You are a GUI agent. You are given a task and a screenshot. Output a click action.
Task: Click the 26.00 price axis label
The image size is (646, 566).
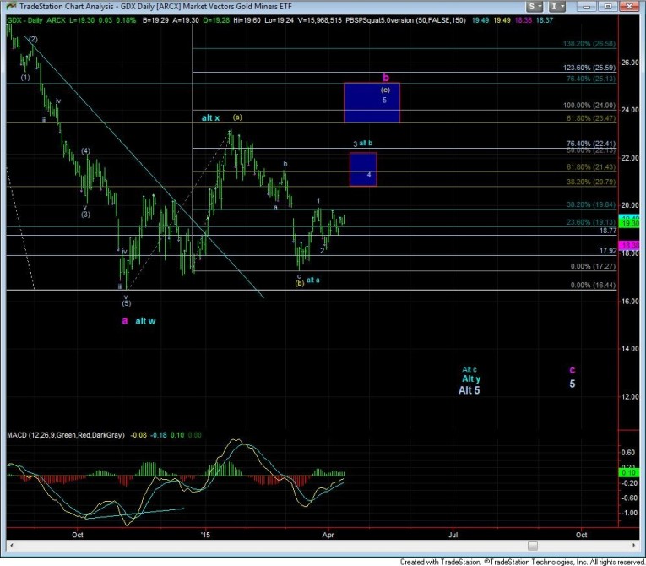pyautogui.click(x=630, y=63)
